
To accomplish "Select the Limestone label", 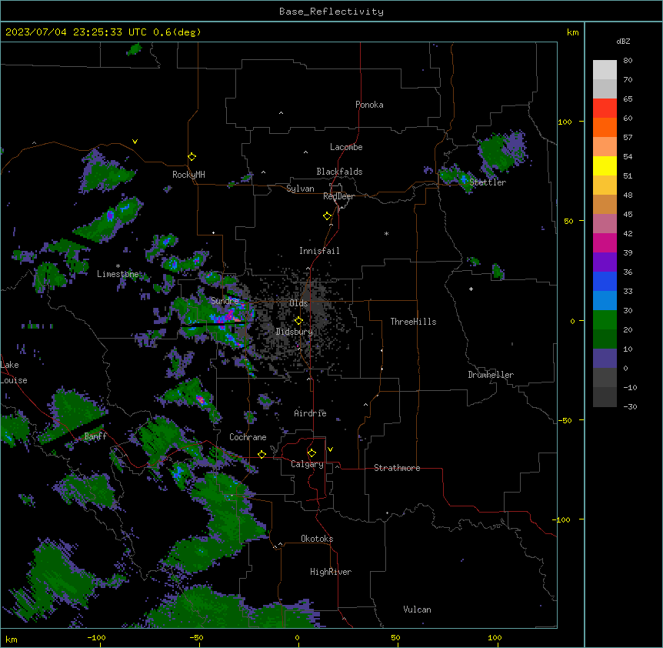I will (118, 274).
